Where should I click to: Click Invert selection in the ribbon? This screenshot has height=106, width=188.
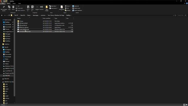(77, 11)
